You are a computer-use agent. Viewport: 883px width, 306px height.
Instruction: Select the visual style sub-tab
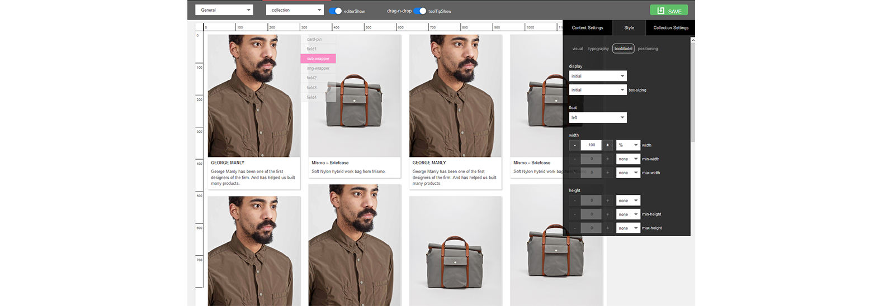[x=578, y=49]
